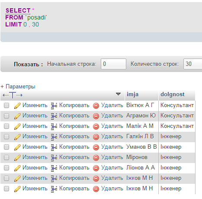Click the red delete icon for Малік А М
Image resolution: width=202 pixels, height=199 pixels.
click(x=96, y=127)
